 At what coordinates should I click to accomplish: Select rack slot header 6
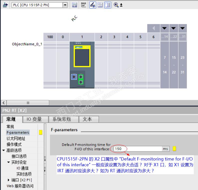154,37
